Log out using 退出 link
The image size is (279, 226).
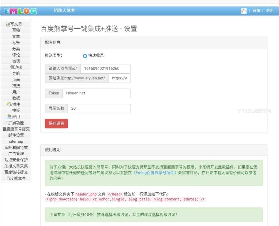(x=270, y=11)
